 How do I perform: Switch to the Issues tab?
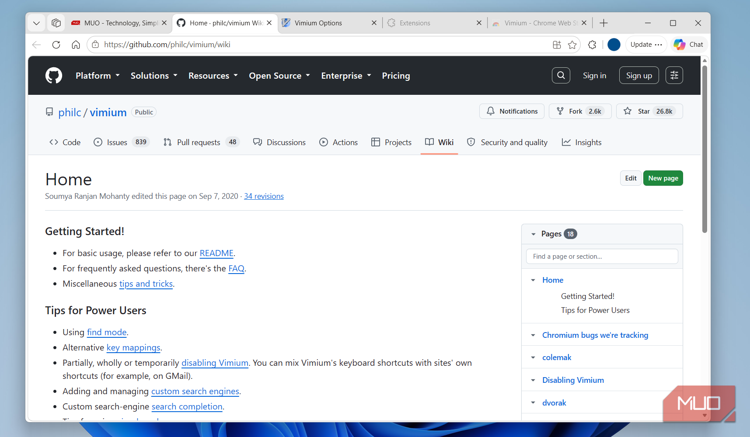click(121, 142)
